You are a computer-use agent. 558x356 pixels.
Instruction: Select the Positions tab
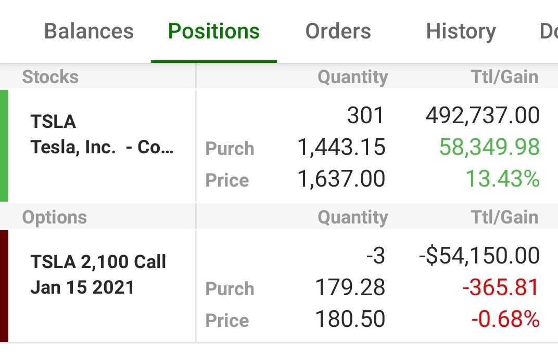(x=214, y=31)
